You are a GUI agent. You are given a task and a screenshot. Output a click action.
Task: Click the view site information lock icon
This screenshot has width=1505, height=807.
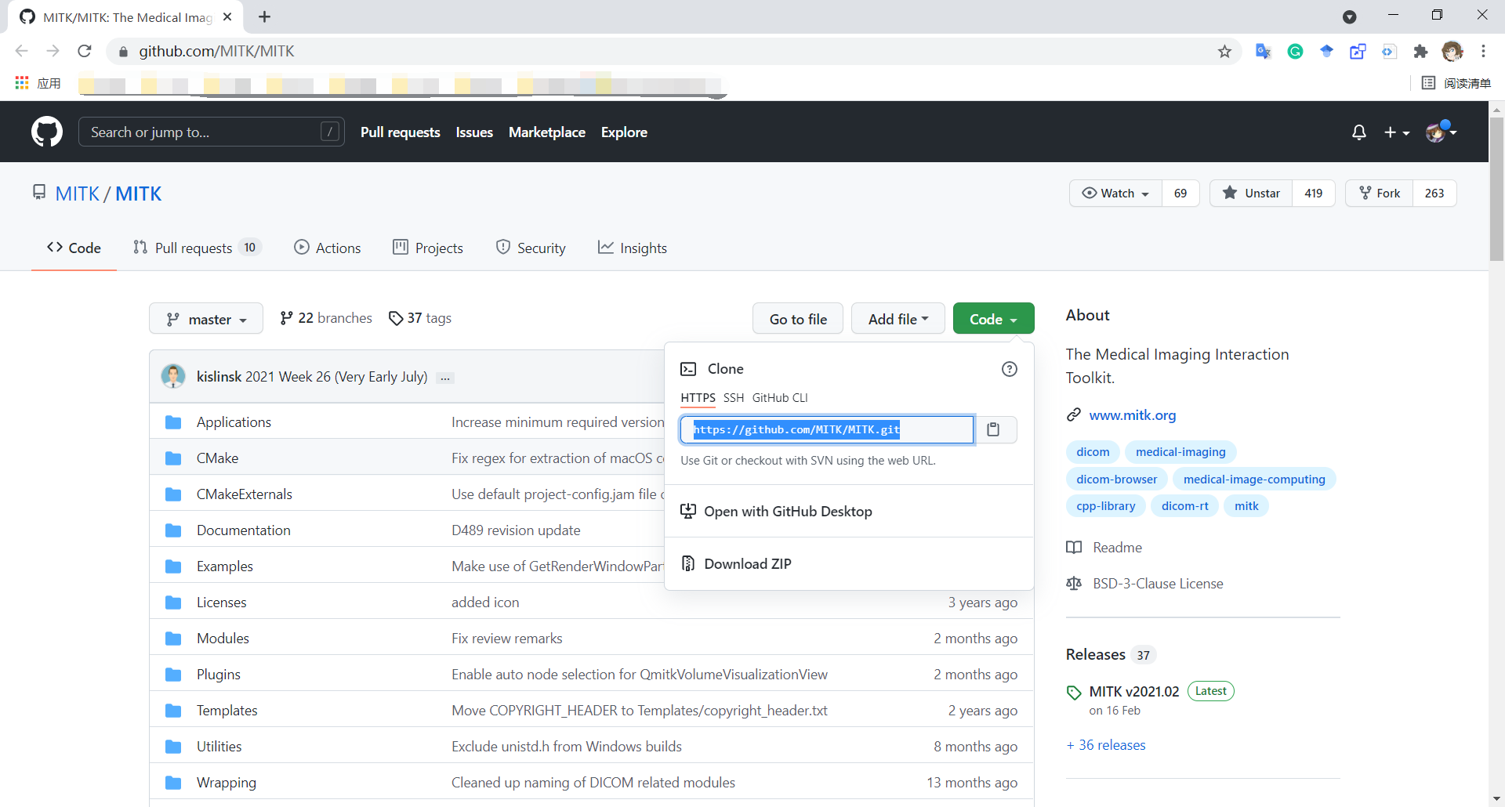pyautogui.click(x=123, y=52)
